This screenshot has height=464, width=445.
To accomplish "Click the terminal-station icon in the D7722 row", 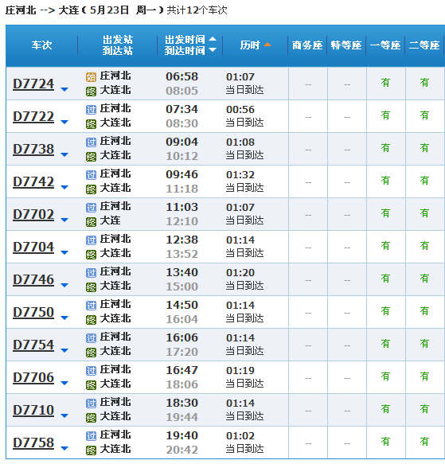I will 91,124.
